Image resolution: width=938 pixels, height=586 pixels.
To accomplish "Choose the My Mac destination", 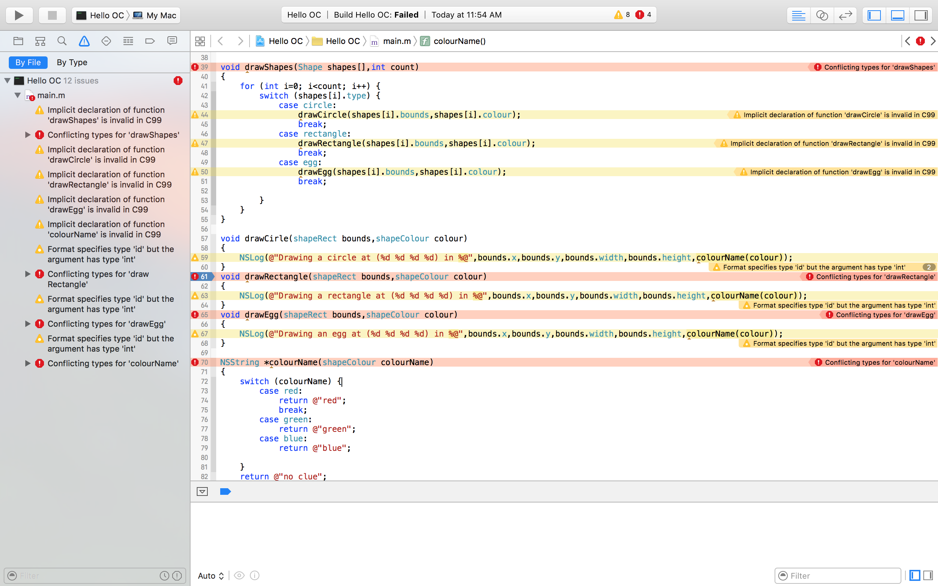I will [x=155, y=15].
